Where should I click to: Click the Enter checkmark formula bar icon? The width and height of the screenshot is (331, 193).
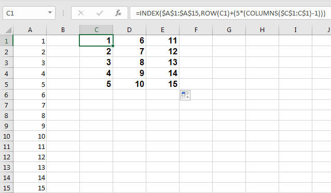[100, 13]
